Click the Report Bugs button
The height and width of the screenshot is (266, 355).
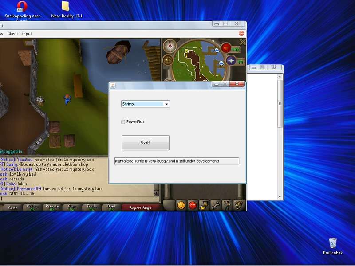[140, 207]
